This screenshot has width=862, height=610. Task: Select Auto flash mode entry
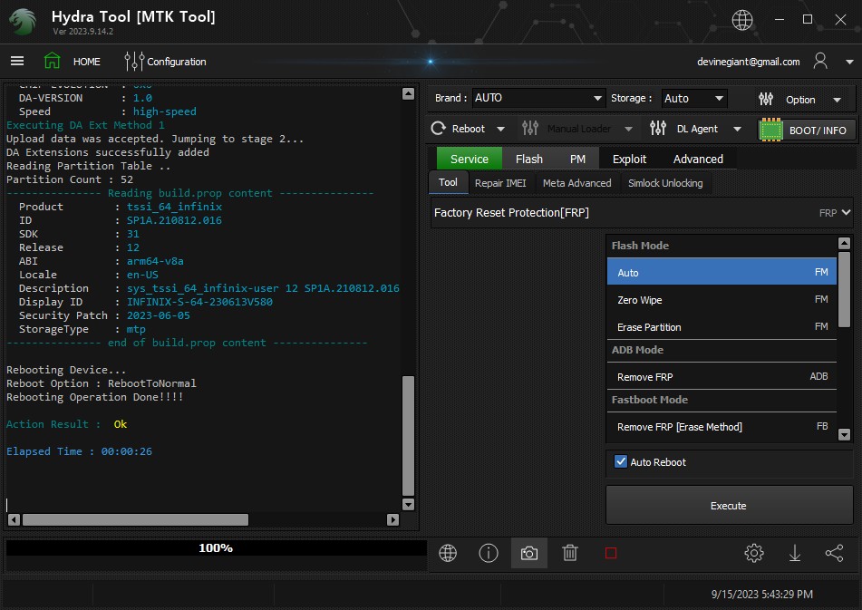[722, 272]
